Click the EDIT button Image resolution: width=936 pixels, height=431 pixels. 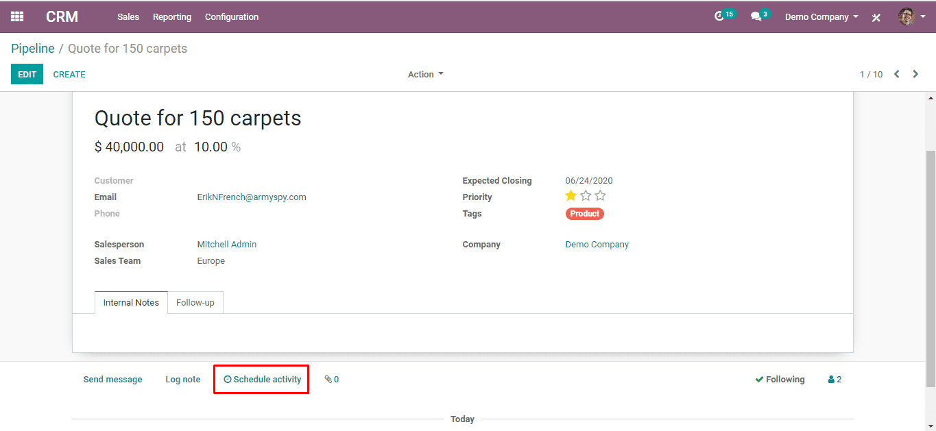pyautogui.click(x=27, y=74)
